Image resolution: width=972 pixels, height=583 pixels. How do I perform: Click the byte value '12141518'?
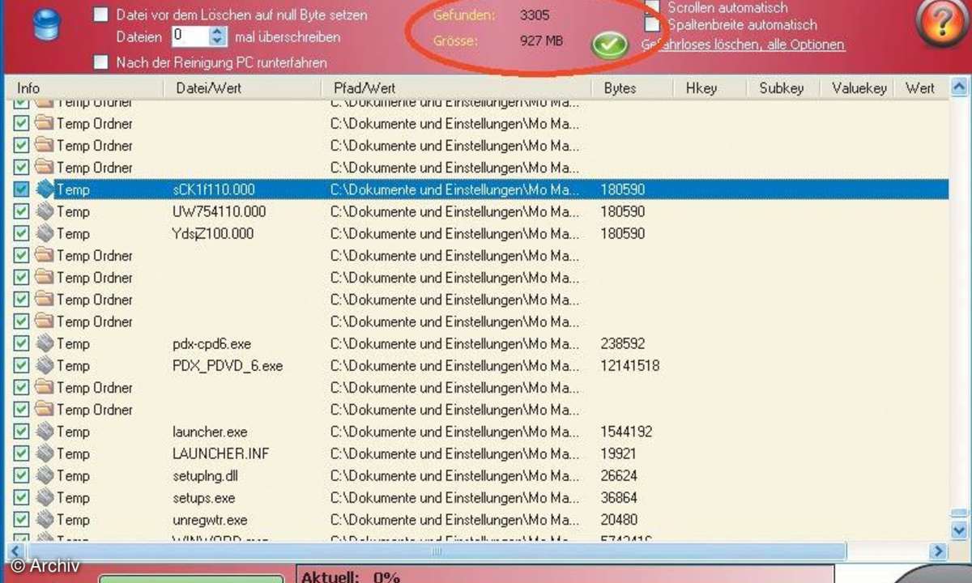(x=630, y=365)
